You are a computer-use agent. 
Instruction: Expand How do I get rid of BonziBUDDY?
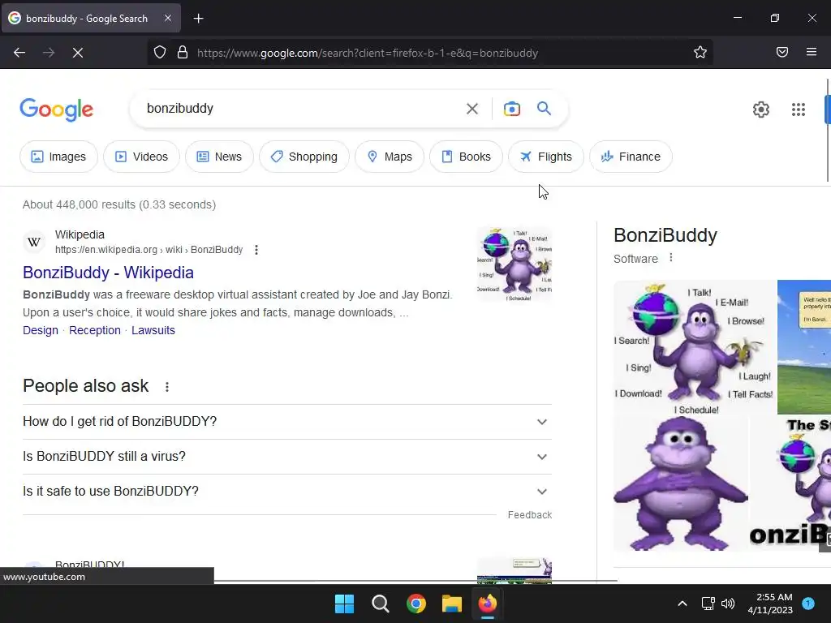pos(287,422)
